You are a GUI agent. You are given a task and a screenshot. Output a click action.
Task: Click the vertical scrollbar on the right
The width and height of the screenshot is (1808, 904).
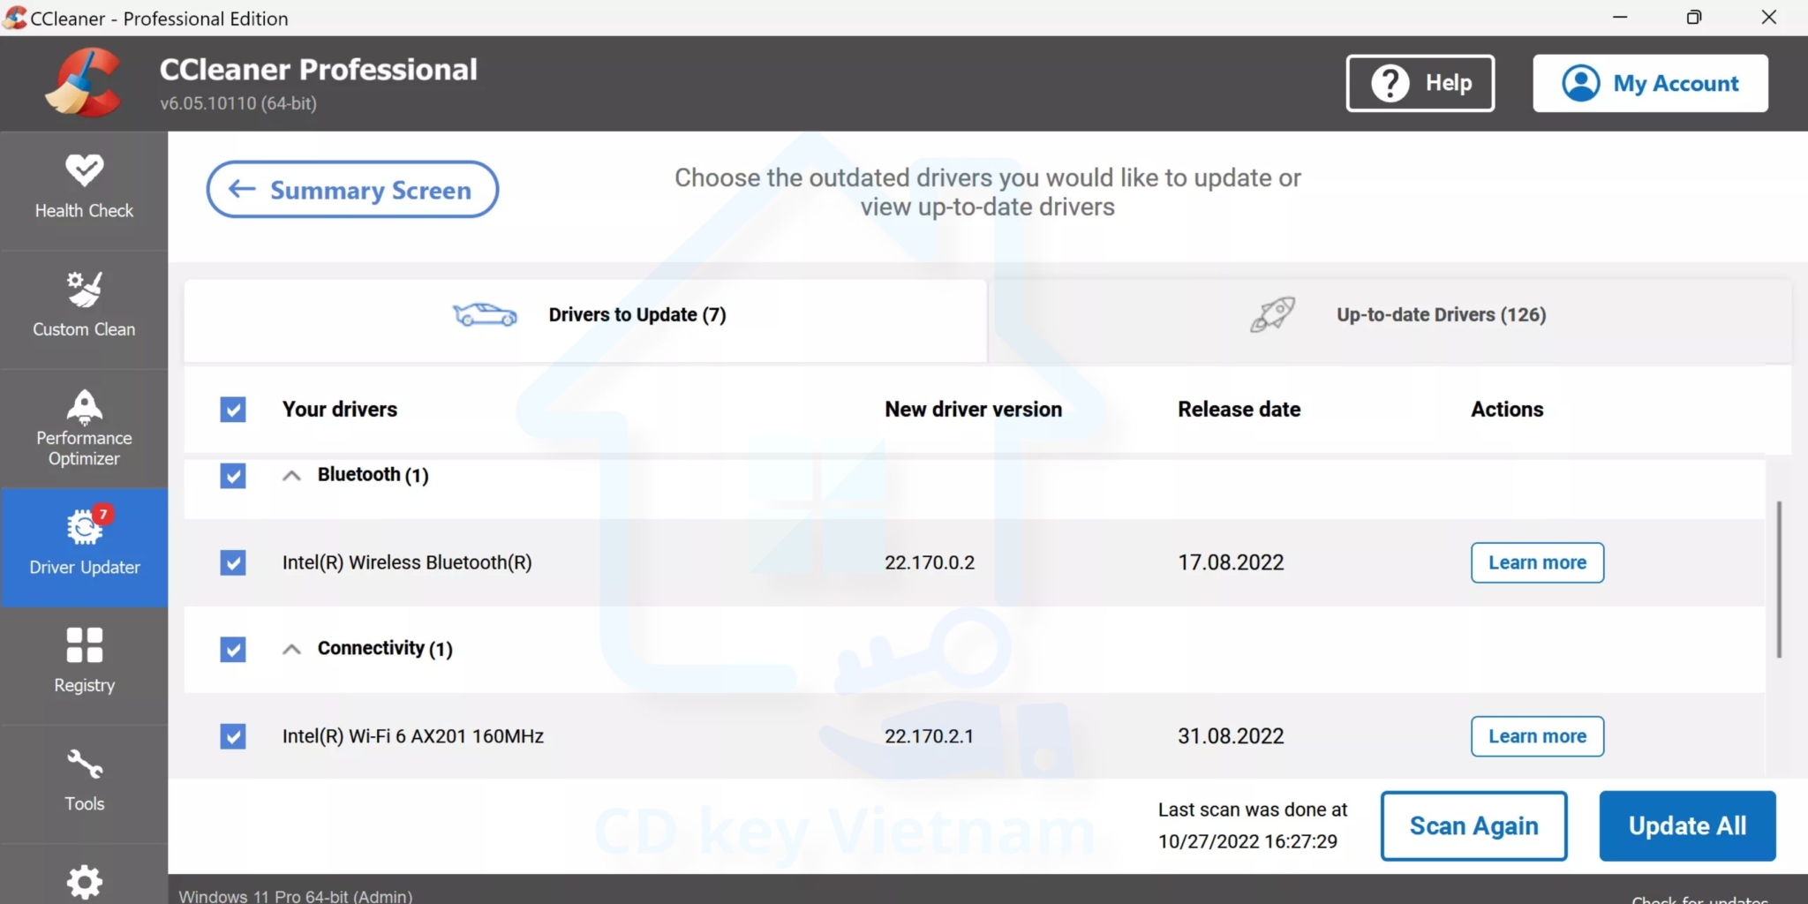tap(1778, 578)
